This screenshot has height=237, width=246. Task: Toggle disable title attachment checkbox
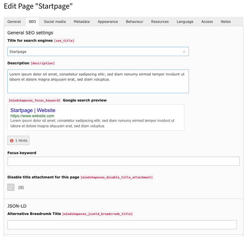(11, 187)
